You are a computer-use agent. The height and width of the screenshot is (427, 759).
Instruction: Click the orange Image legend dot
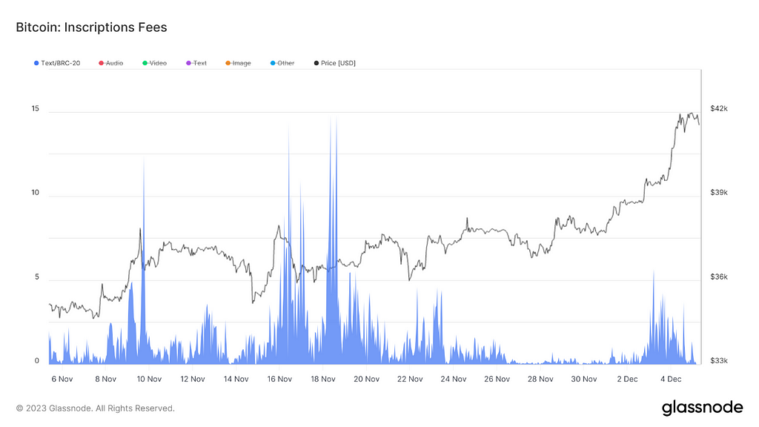coord(228,63)
